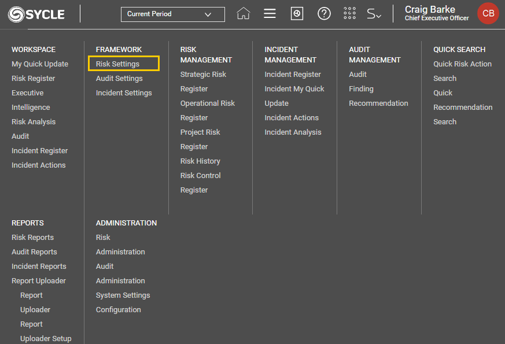
Task: Open Risk Control Register
Action: (200, 183)
